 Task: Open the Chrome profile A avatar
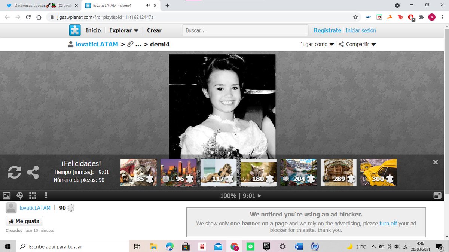tap(432, 17)
